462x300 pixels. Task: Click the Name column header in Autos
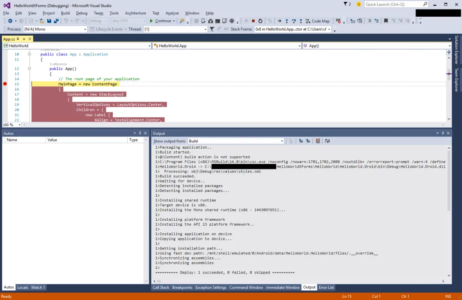(x=24, y=140)
